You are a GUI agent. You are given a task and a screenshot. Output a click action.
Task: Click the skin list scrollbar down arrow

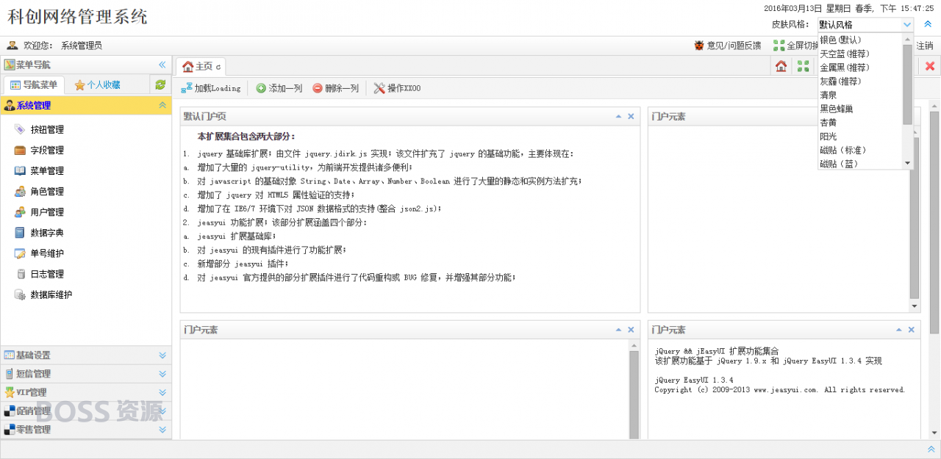(907, 163)
